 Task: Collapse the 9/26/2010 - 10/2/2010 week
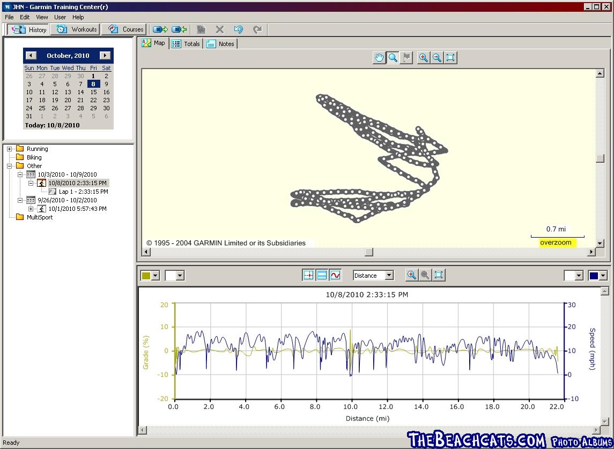pyautogui.click(x=20, y=201)
